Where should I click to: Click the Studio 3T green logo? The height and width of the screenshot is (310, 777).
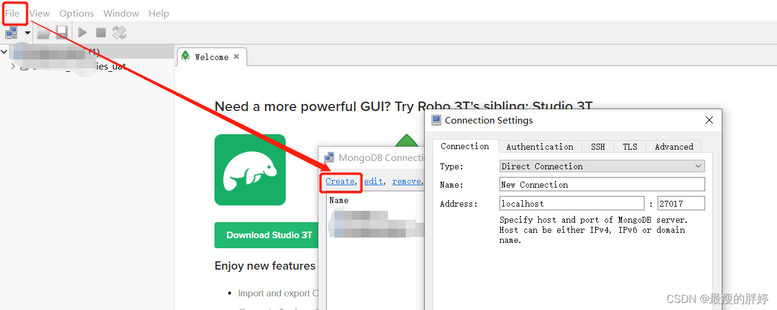click(250, 170)
